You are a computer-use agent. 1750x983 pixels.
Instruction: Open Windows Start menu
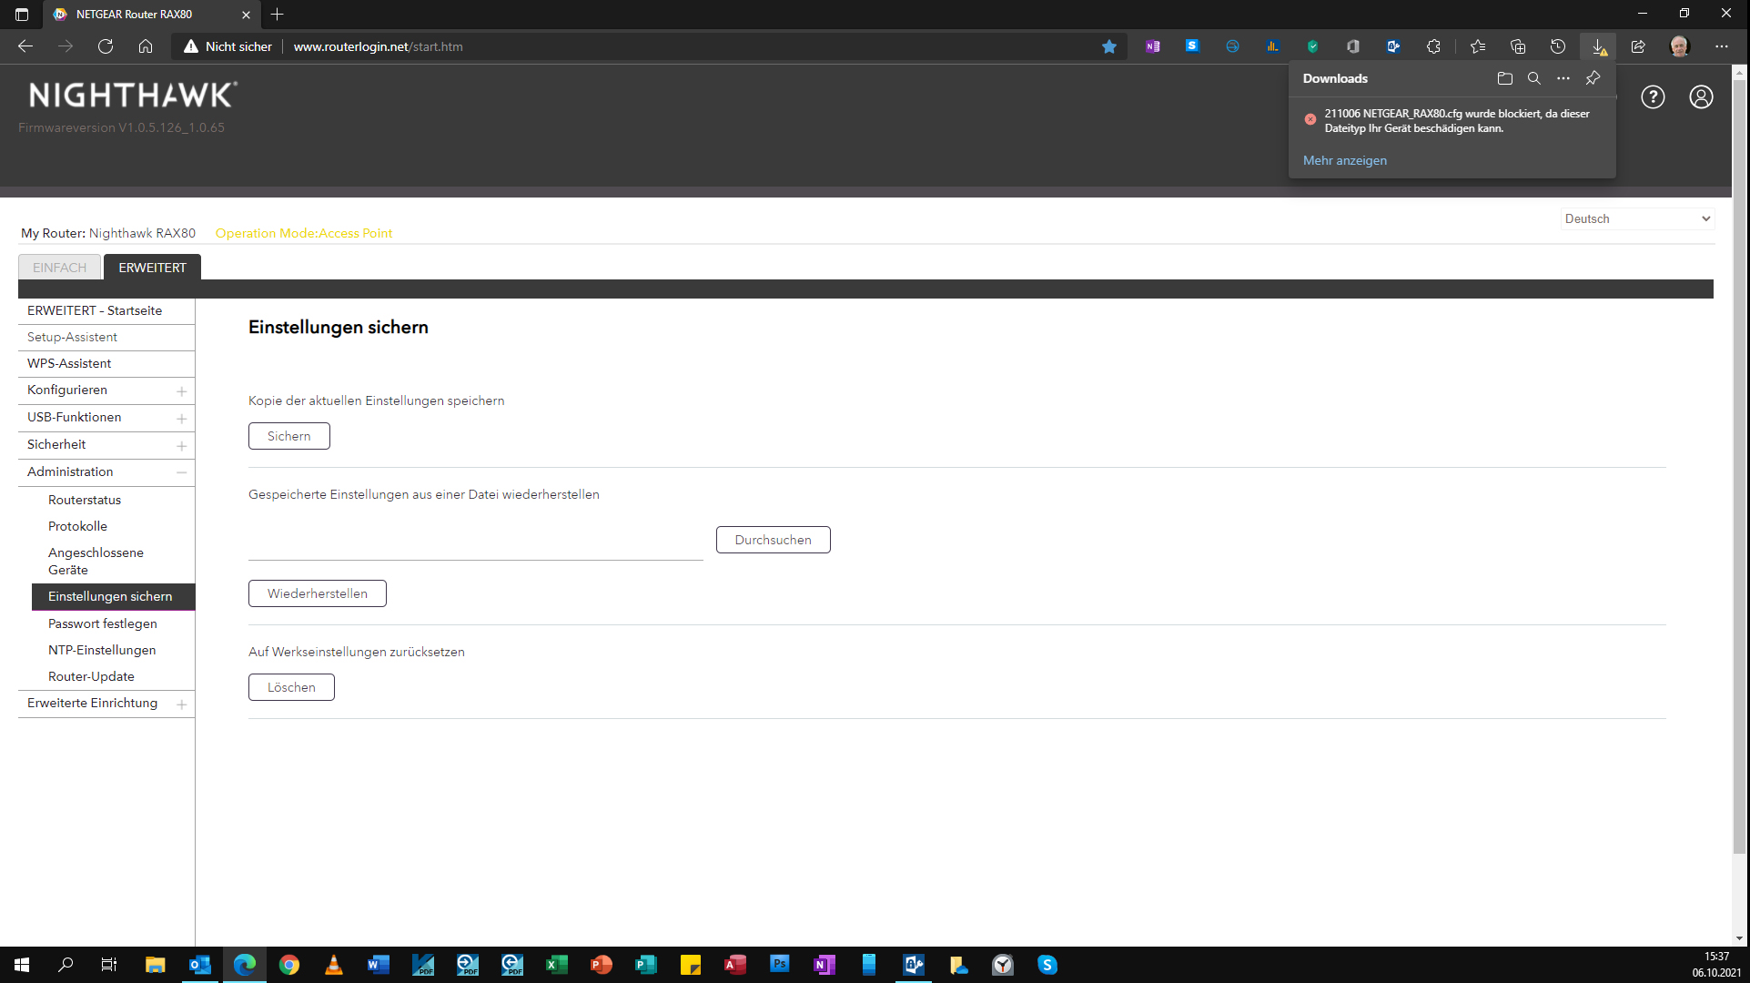(x=22, y=965)
